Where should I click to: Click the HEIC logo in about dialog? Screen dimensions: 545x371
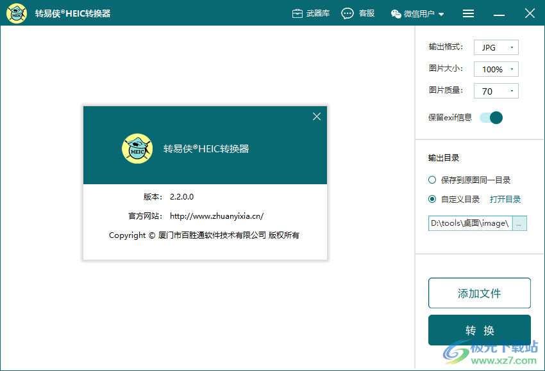pyautogui.click(x=137, y=148)
